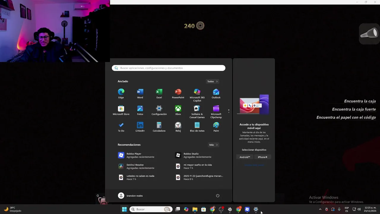Launch Word from the Start menu
This screenshot has width=380, height=214.
[x=140, y=94]
